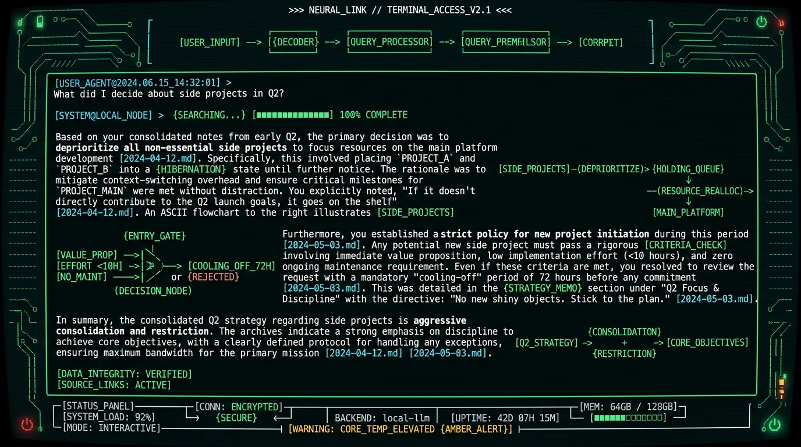Open 2024-04-12.md link before 'An ASCII flowchart'
Image resolution: width=801 pixels, height=447 pixels.
(x=95, y=212)
